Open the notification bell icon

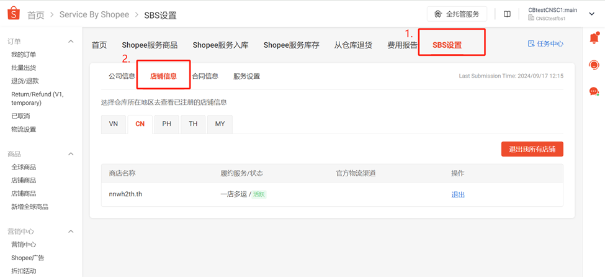point(594,39)
